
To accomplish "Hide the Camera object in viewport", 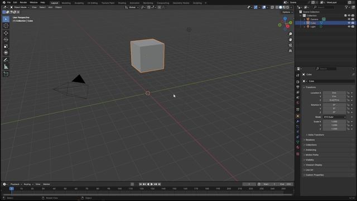I will [x=349, y=20].
